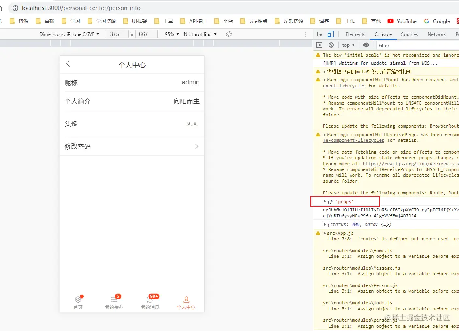
Task: Click the console Filter field
Action: tap(417, 45)
